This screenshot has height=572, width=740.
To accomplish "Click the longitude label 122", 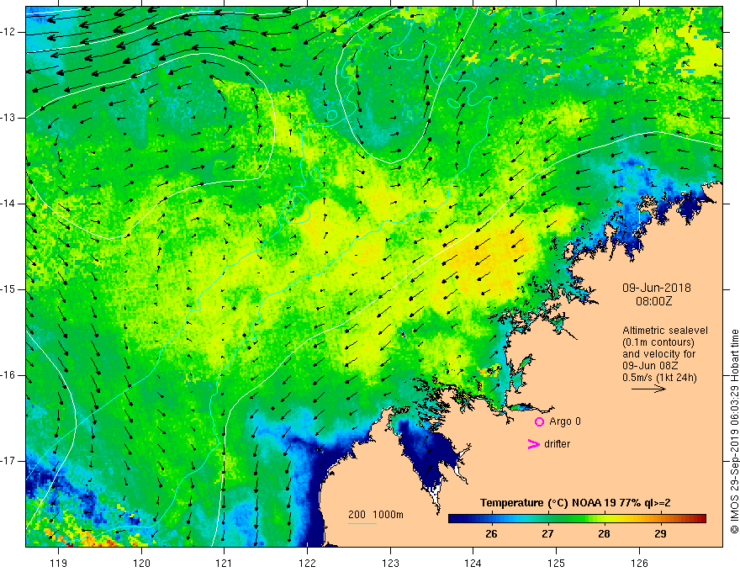I will pyautogui.click(x=307, y=563).
